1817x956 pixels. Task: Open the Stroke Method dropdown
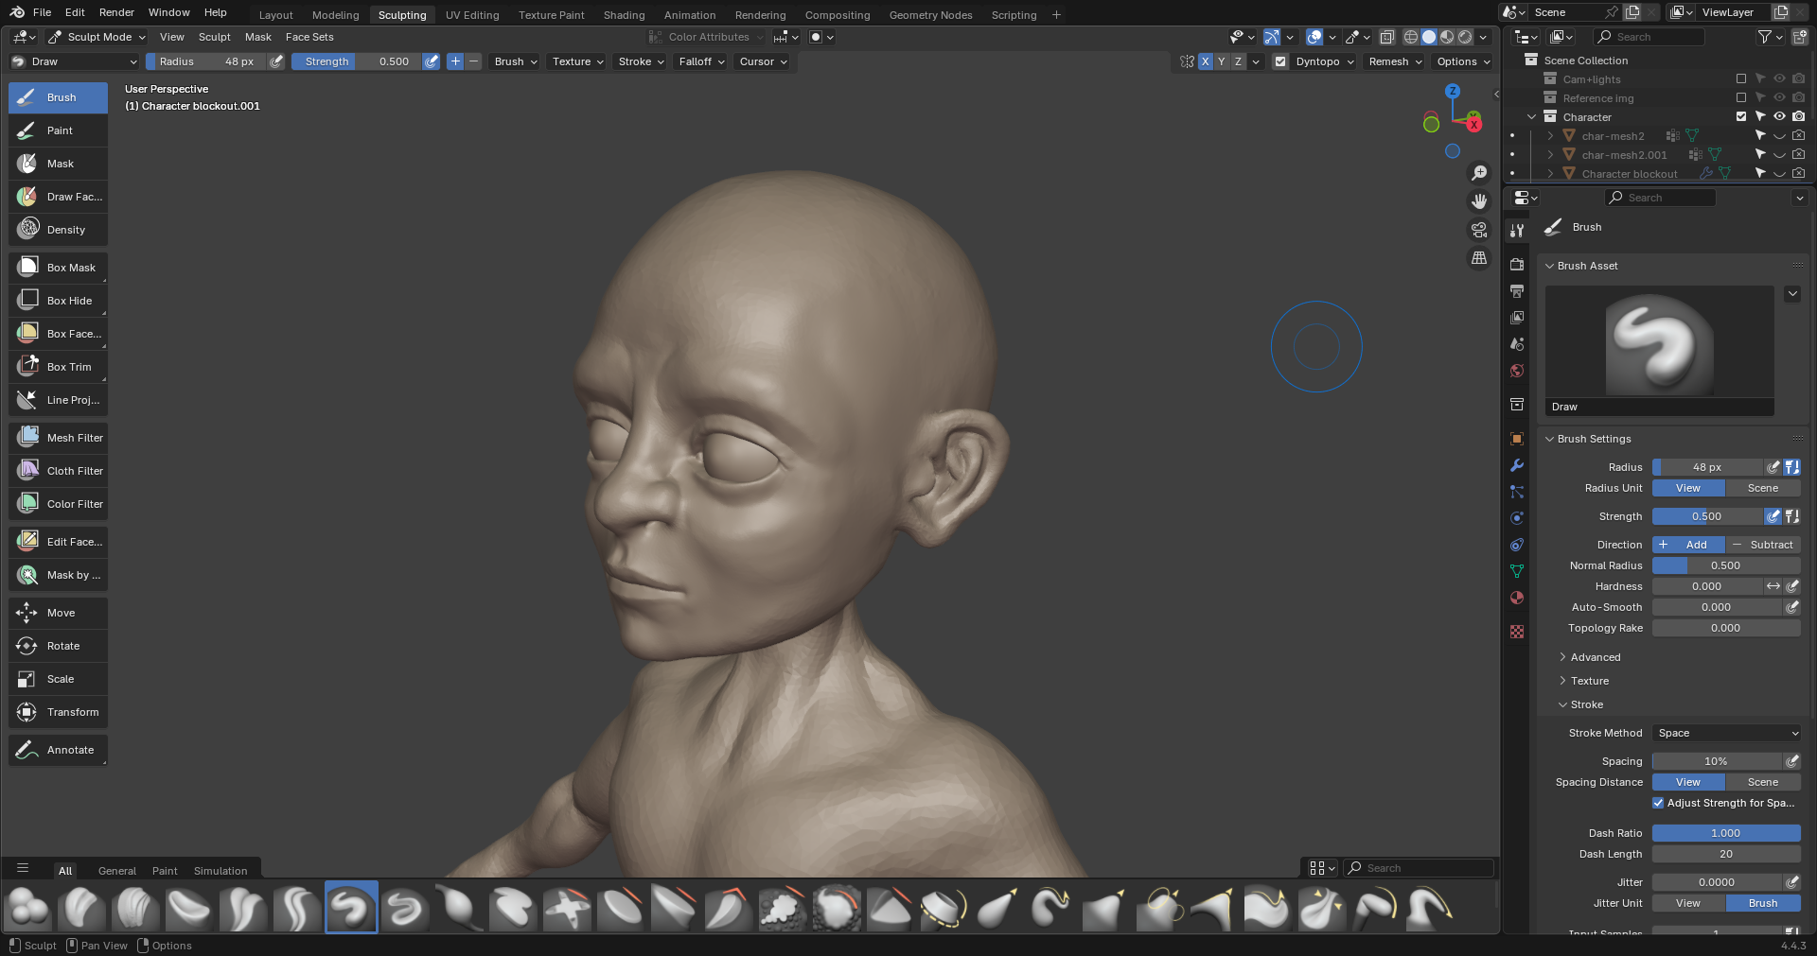point(1726,733)
